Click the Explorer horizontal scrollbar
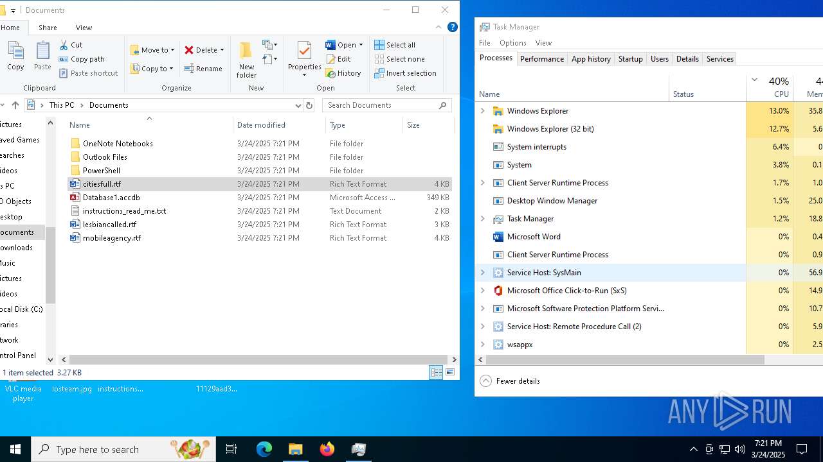823x462 pixels. [x=257, y=360]
